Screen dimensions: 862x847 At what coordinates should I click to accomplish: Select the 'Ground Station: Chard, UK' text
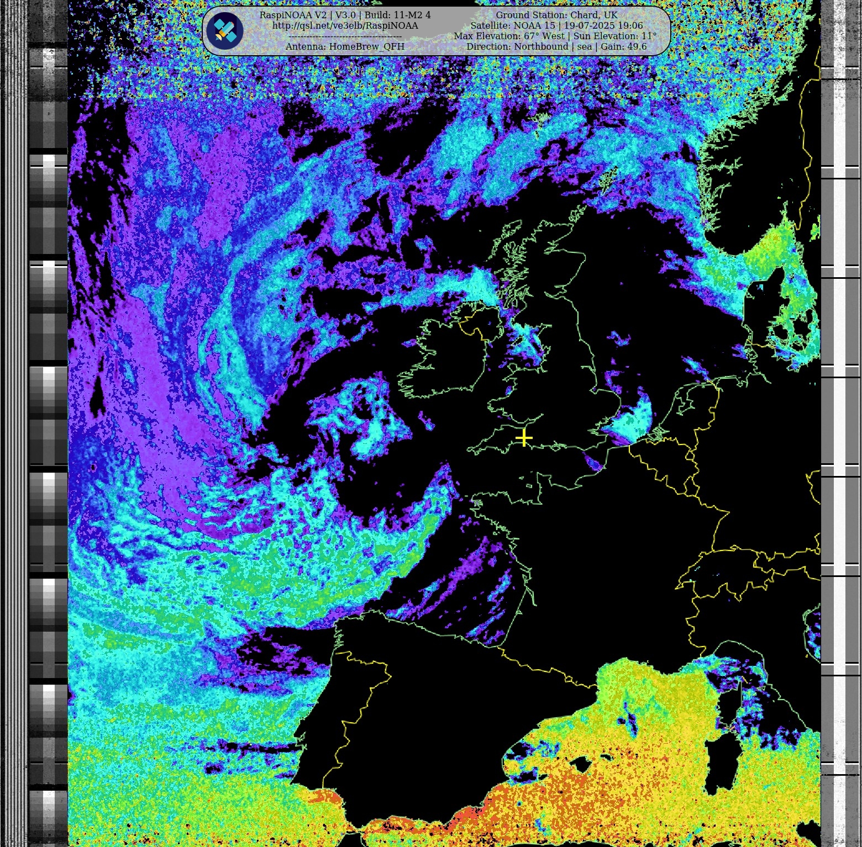tap(556, 15)
